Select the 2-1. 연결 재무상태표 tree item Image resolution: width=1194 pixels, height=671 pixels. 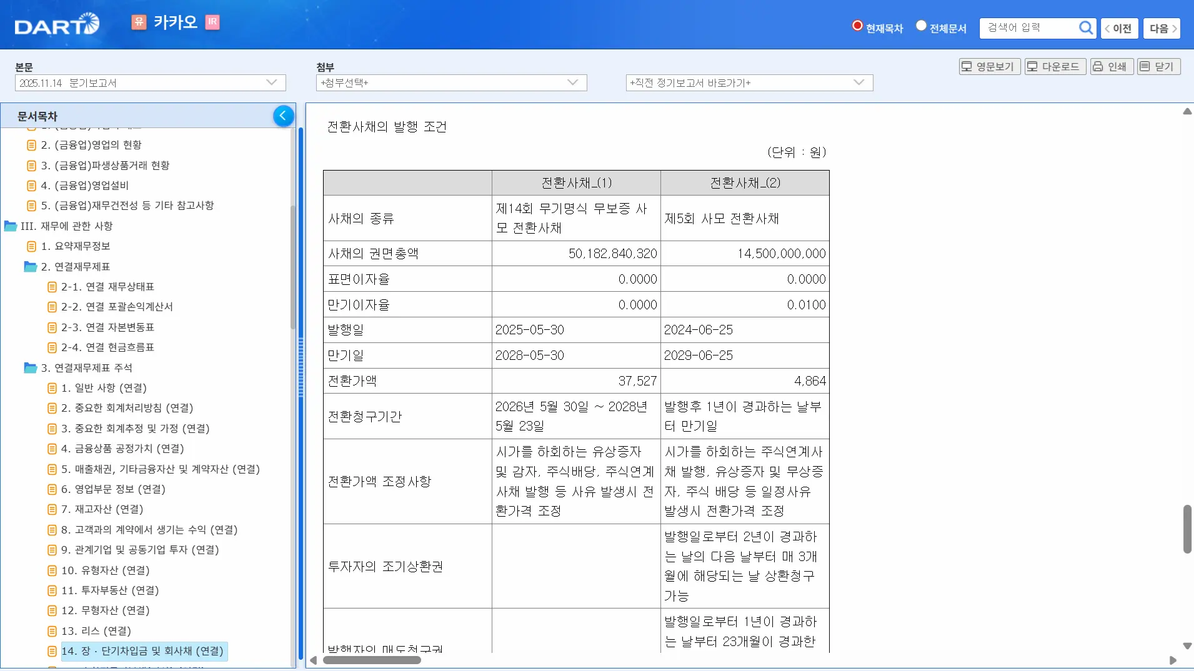tap(106, 286)
